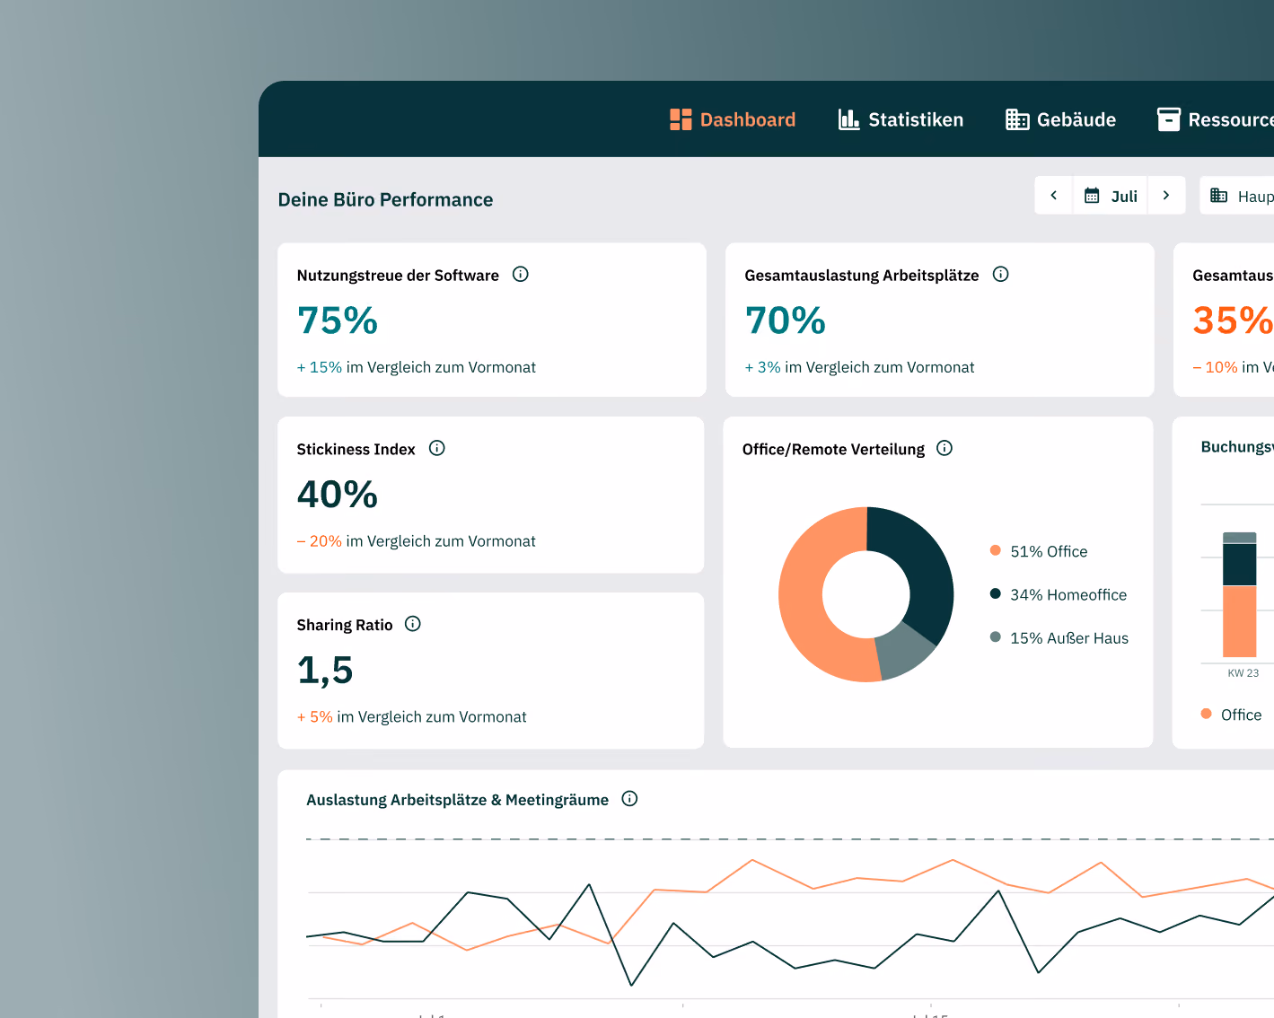
Task: Click the 15% Außer Haus legend entry
Action: (1059, 638)
